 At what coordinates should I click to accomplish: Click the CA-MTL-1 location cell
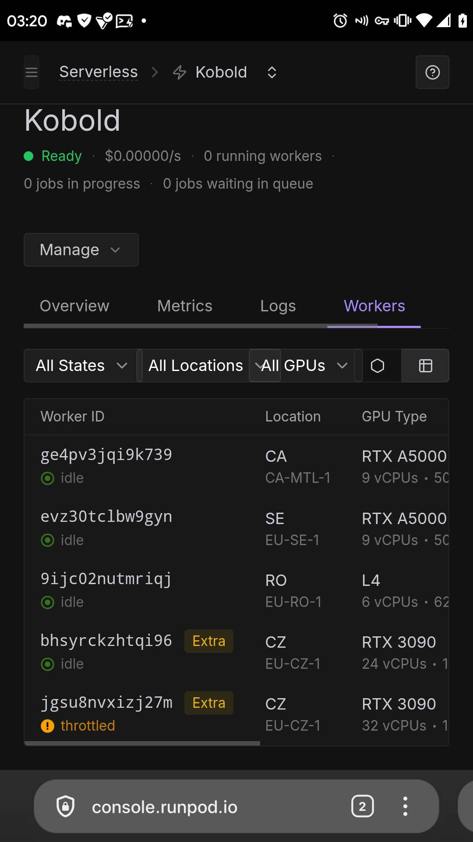click(298, 478)
